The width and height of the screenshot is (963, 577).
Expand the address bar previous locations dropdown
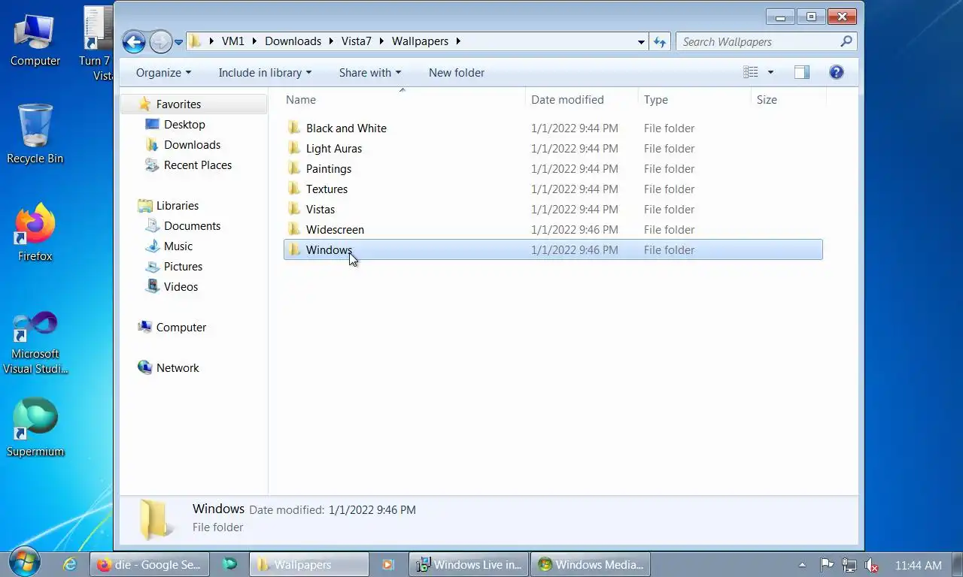pos(641,42)
